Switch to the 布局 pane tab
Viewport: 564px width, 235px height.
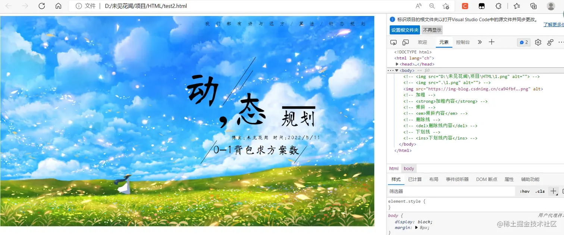(x=434, y=179)
